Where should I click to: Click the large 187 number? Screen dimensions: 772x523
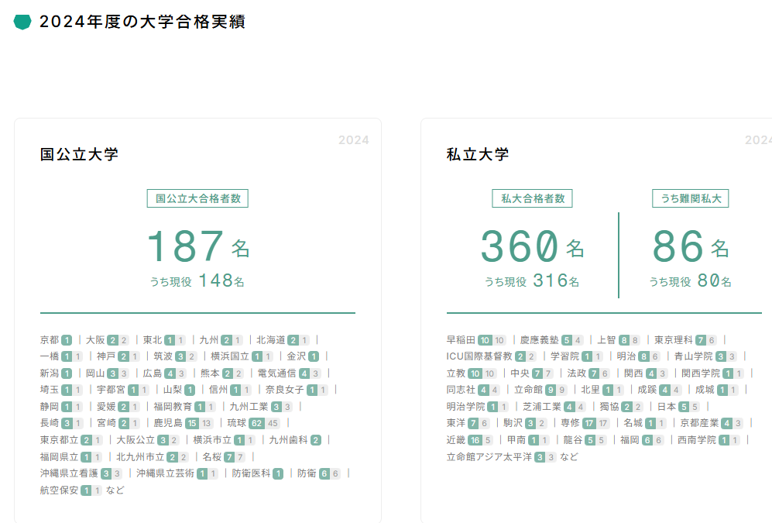tap(185, 246)
